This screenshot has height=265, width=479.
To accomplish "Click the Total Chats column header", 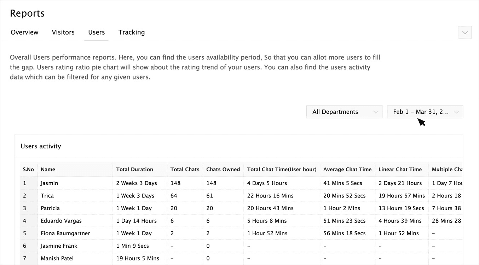I will 185,170.
